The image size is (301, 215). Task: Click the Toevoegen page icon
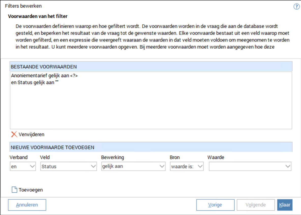(x=14, y=190)
